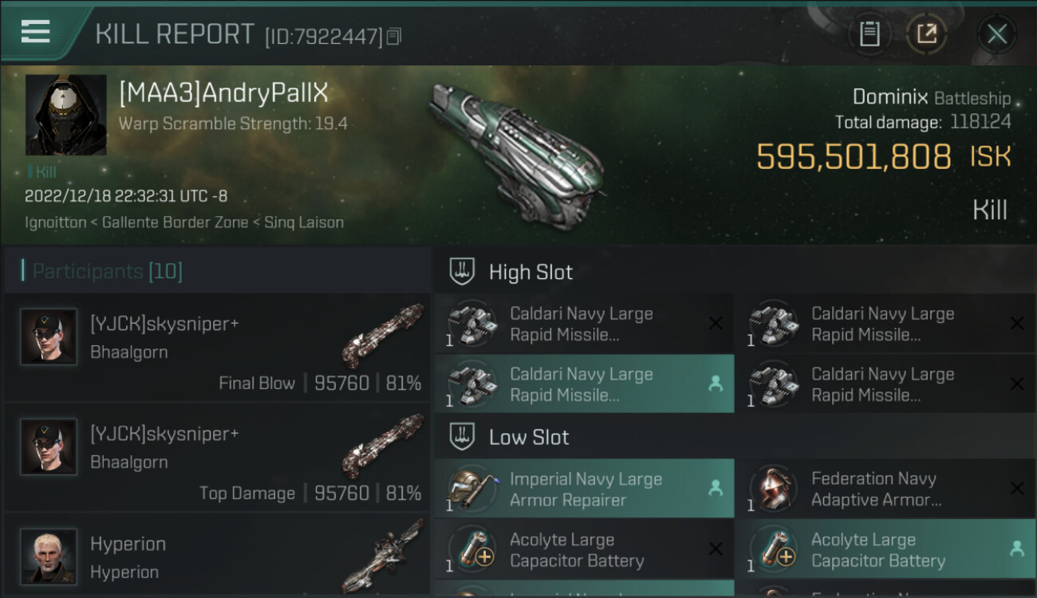Click the 595,501,808 ISK value
The image size is (1037, 598).
[x=854, y=157]
